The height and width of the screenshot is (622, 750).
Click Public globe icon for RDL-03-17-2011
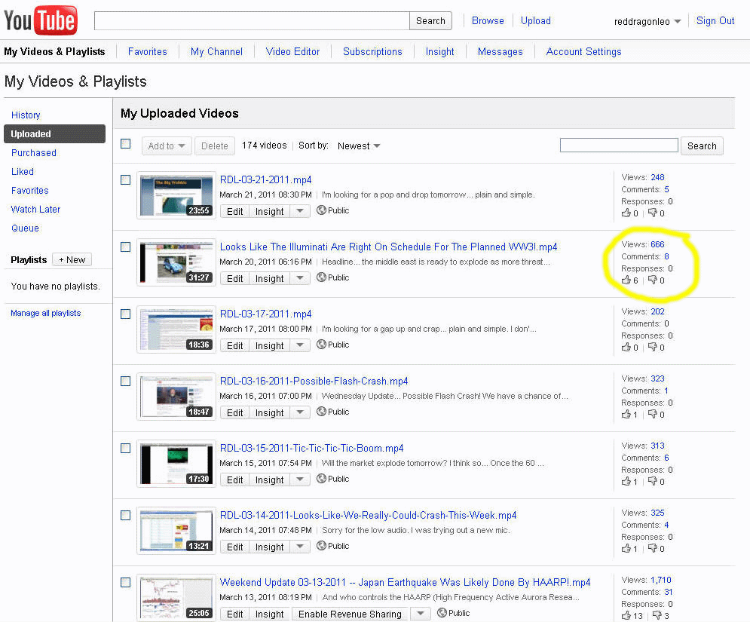[x=321, y=344]
